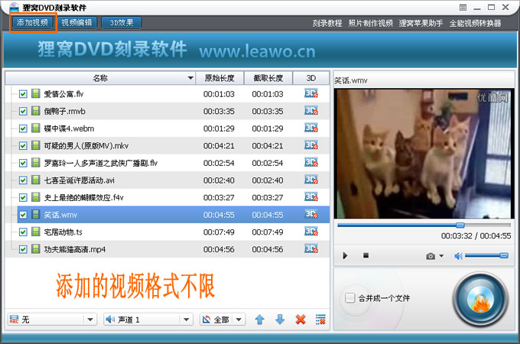Image resolution: width=520 pixels, height=344 pixels.
Task: Open the 全能视频转换器 link
Action: [475, 23]
